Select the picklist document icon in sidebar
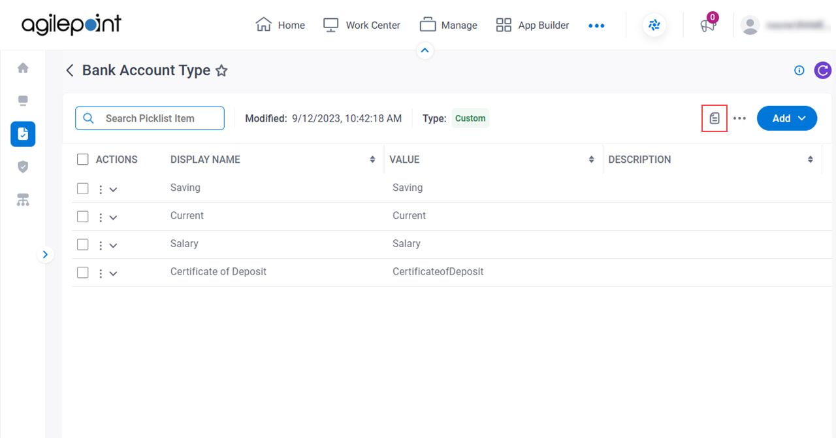Viewport: 836px width, 438px height. coord(23,134)
